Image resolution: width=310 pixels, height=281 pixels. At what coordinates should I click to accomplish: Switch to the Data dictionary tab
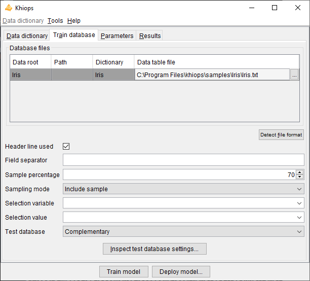coord(27,36)
